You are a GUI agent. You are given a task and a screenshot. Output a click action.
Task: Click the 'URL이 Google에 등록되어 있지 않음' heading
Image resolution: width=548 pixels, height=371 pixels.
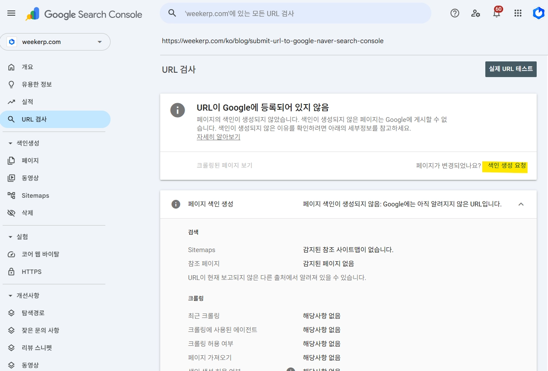[x=263, y=107]
